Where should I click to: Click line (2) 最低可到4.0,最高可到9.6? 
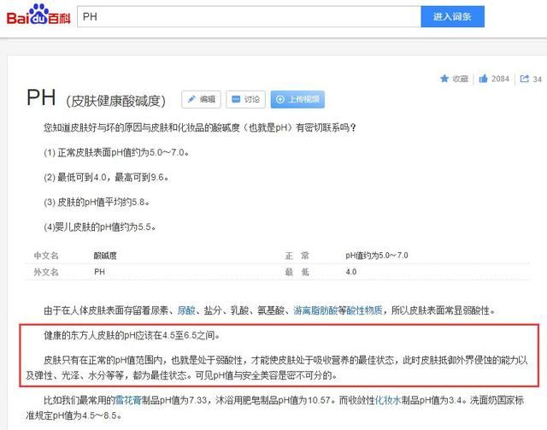pyautogui.click(x=107, y=177)
